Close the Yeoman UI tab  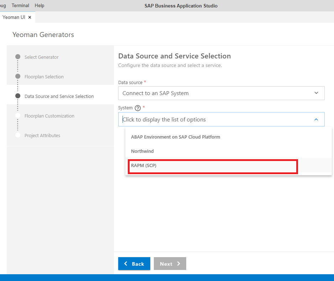tap(30, 17)
